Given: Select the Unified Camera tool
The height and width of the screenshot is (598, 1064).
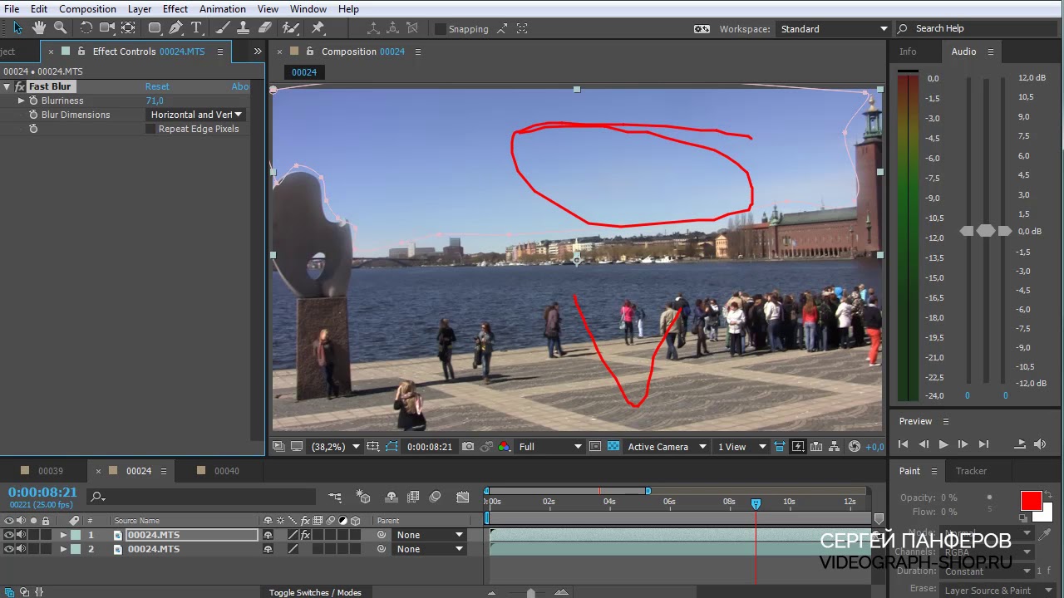Looking at the screenshot, I should point(107,28).
